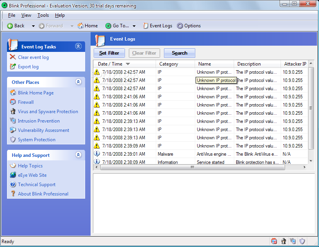This screenshot has height=247, width=319.
Task: Click the Blink Home Page house icon
Action: click(13, 93)
